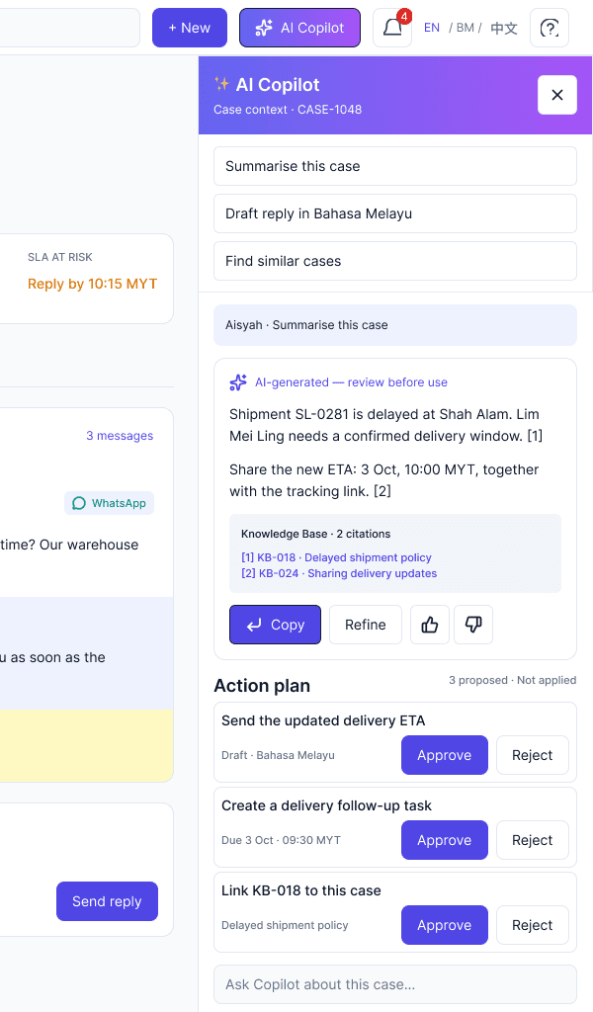Choose Draft reply in Bahasa Melayu

click(x=395, y=213)
